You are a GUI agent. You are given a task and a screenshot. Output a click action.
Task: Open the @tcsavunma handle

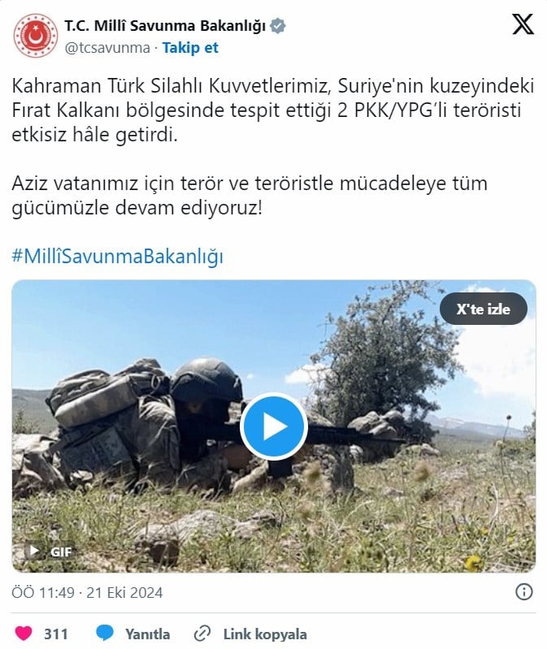coord(107,48)
